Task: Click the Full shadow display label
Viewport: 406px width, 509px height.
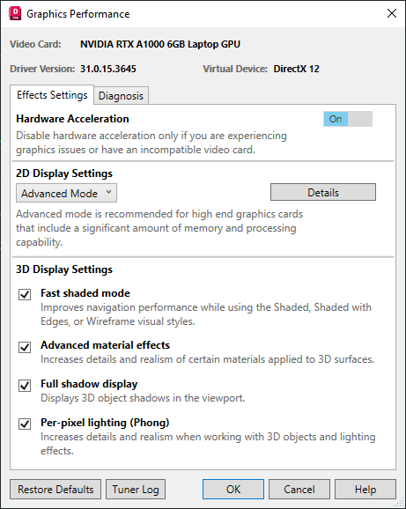Action: point(89,384)
